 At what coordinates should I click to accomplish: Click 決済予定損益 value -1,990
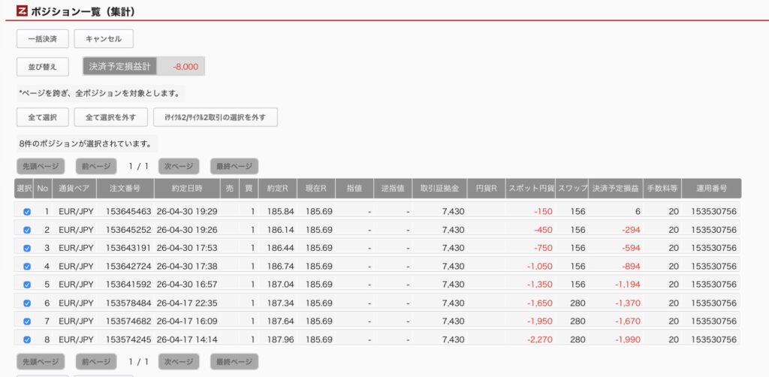tap(627, 339)
